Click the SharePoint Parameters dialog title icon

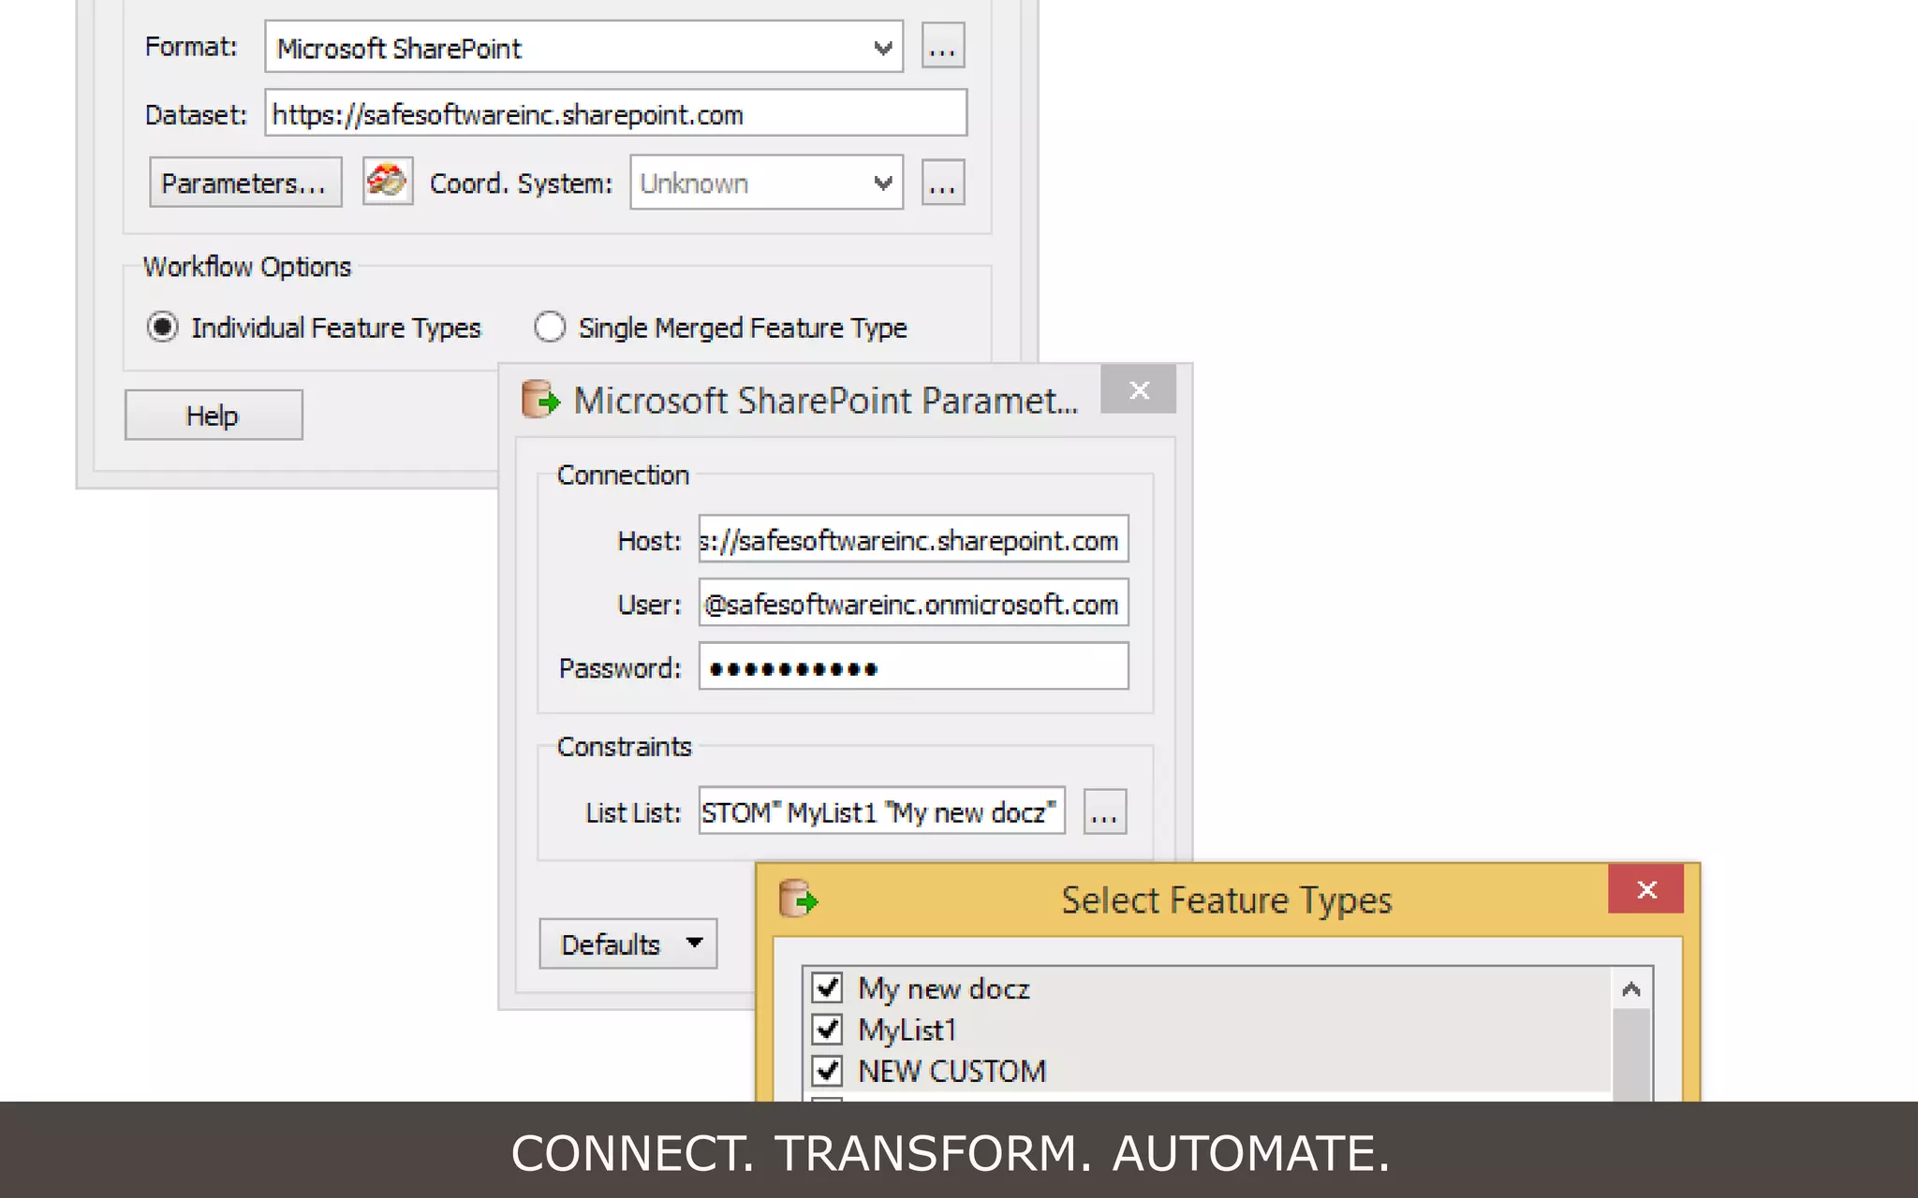tap(540, 400)
